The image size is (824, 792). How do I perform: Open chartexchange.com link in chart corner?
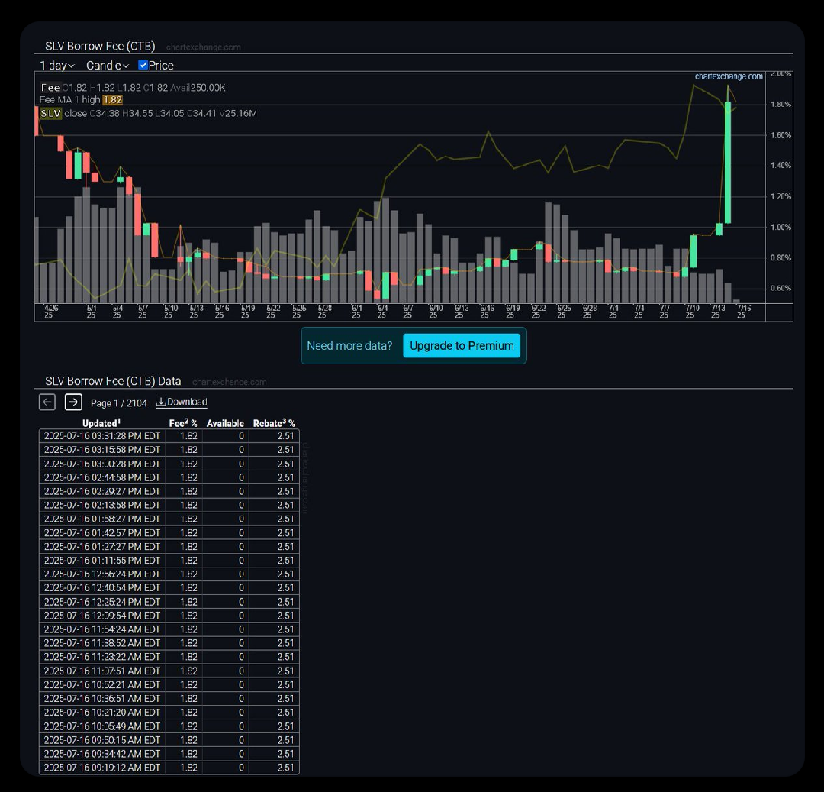729,76
